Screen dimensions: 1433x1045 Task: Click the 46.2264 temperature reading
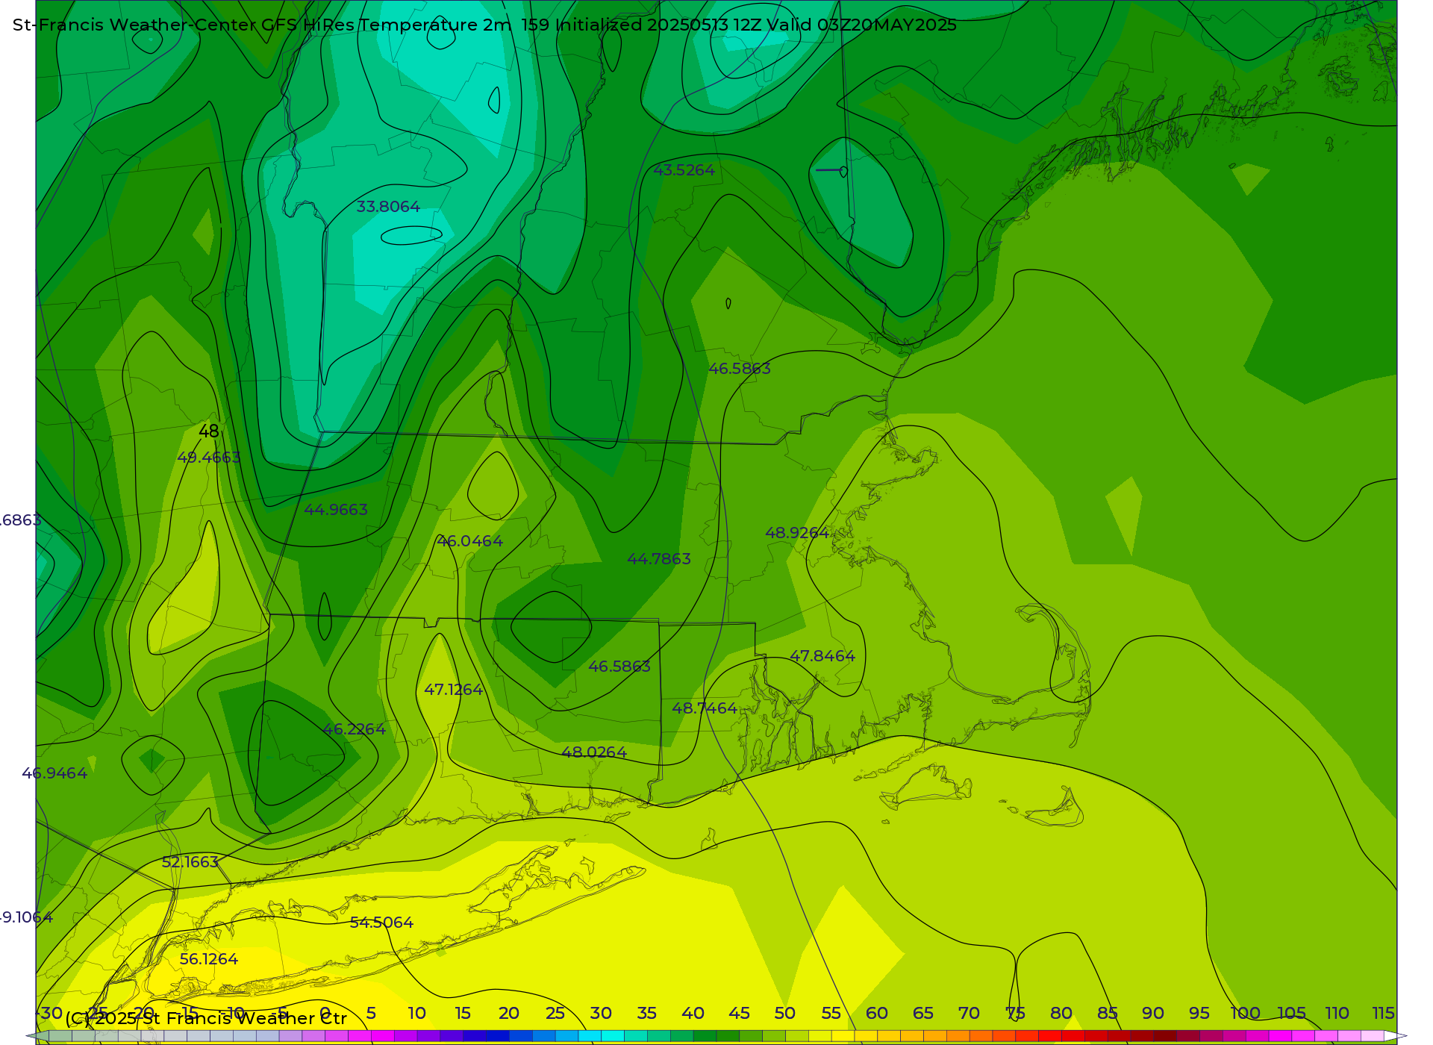355,729
